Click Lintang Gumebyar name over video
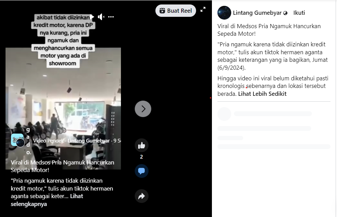This screenshot has width=337, height=217. click(x=89, y=141)
